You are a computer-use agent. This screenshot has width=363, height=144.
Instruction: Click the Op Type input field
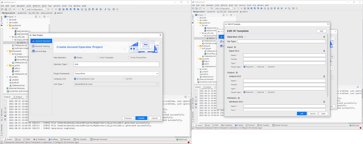click(x=281, y=41)
